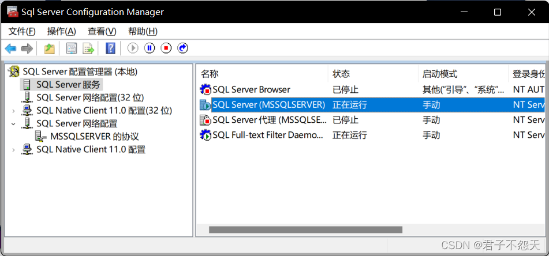Viewport: 549px width, 256px height.
Task: Select SQL Server 服务 in the tree
Action: pyautogui.click(x=69, y=85)
